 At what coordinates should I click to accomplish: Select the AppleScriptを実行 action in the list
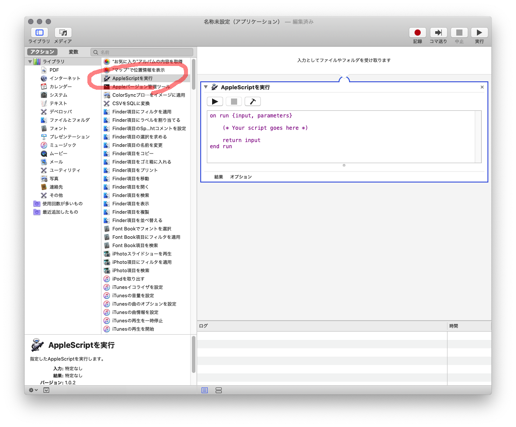146,78
